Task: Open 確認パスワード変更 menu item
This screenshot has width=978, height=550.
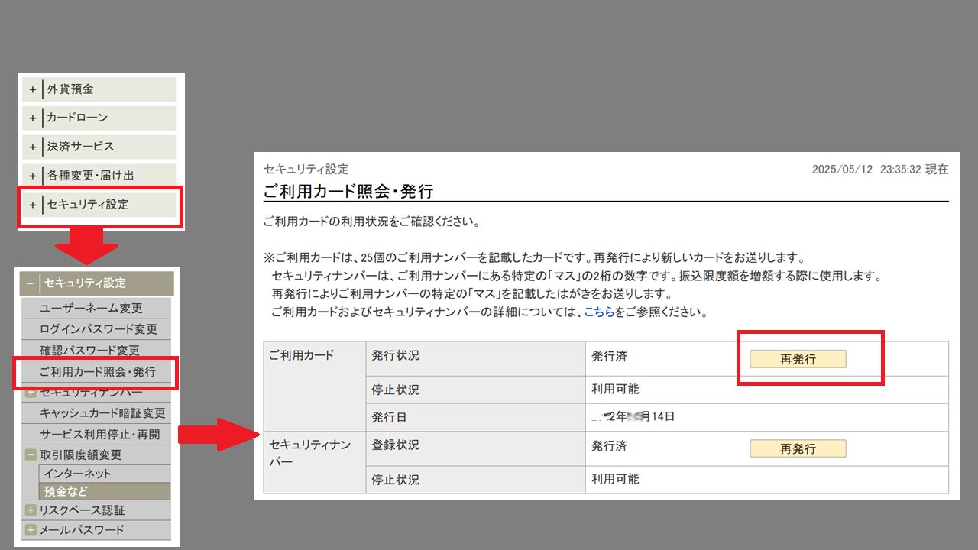Action: coord(96,350)
